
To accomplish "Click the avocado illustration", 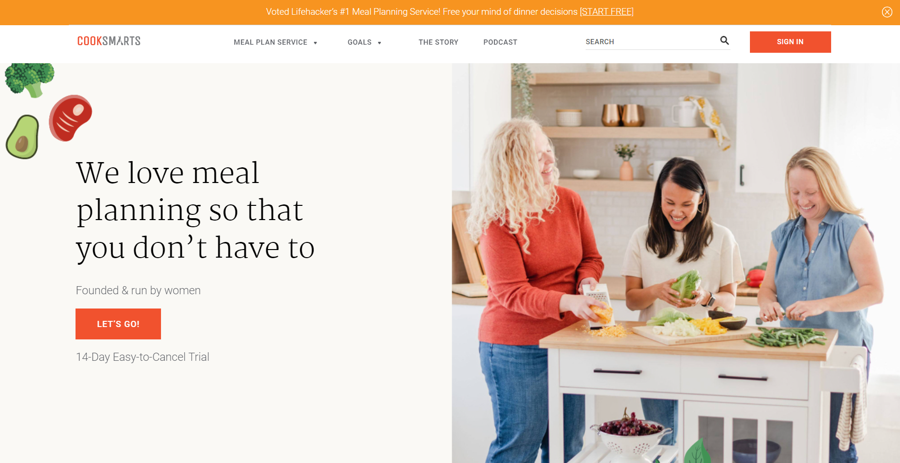I will [22, 137].
